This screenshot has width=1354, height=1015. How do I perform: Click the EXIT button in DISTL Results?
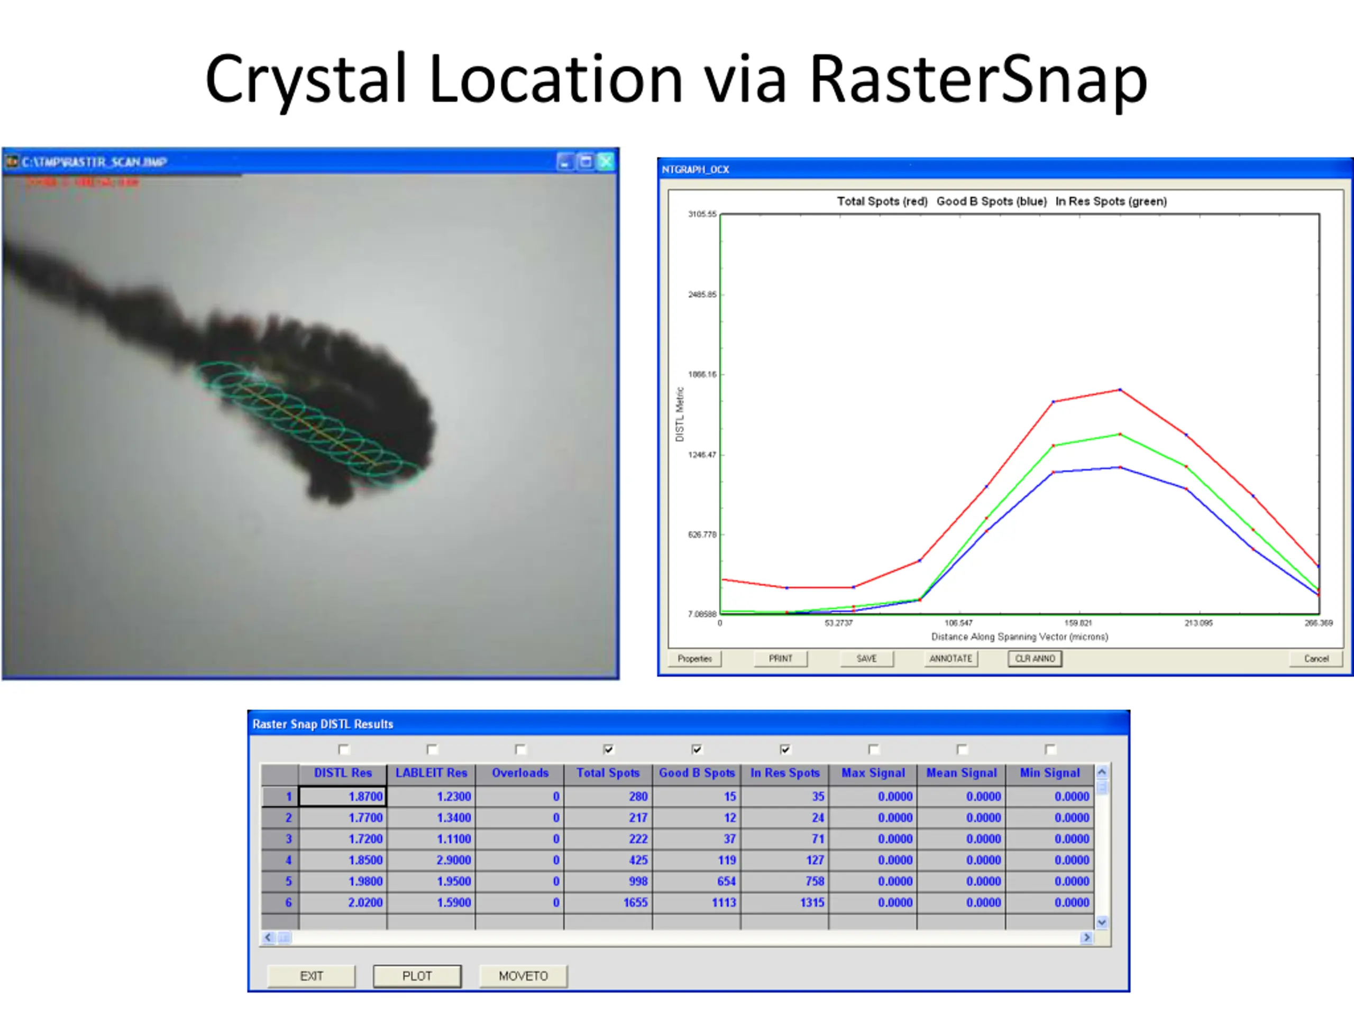[x=311, y=976]
